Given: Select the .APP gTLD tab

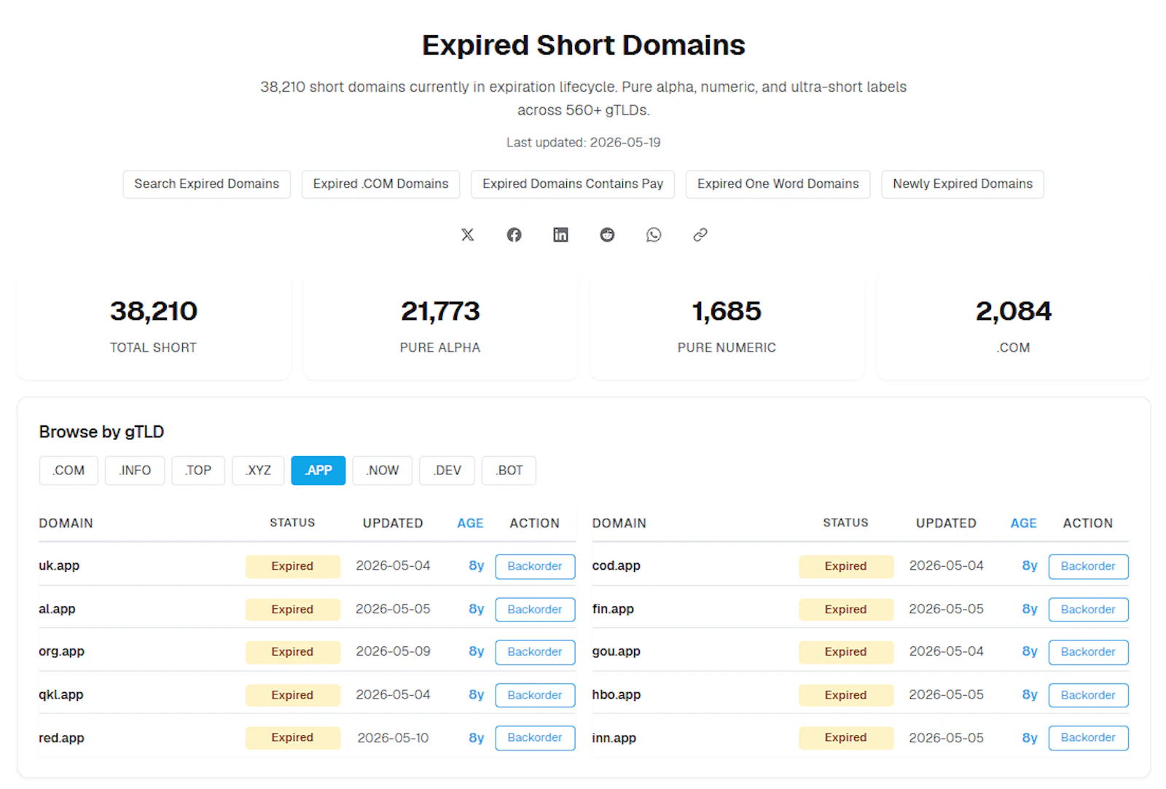Looking at the screenshot, I should click(x=318, y=471).
